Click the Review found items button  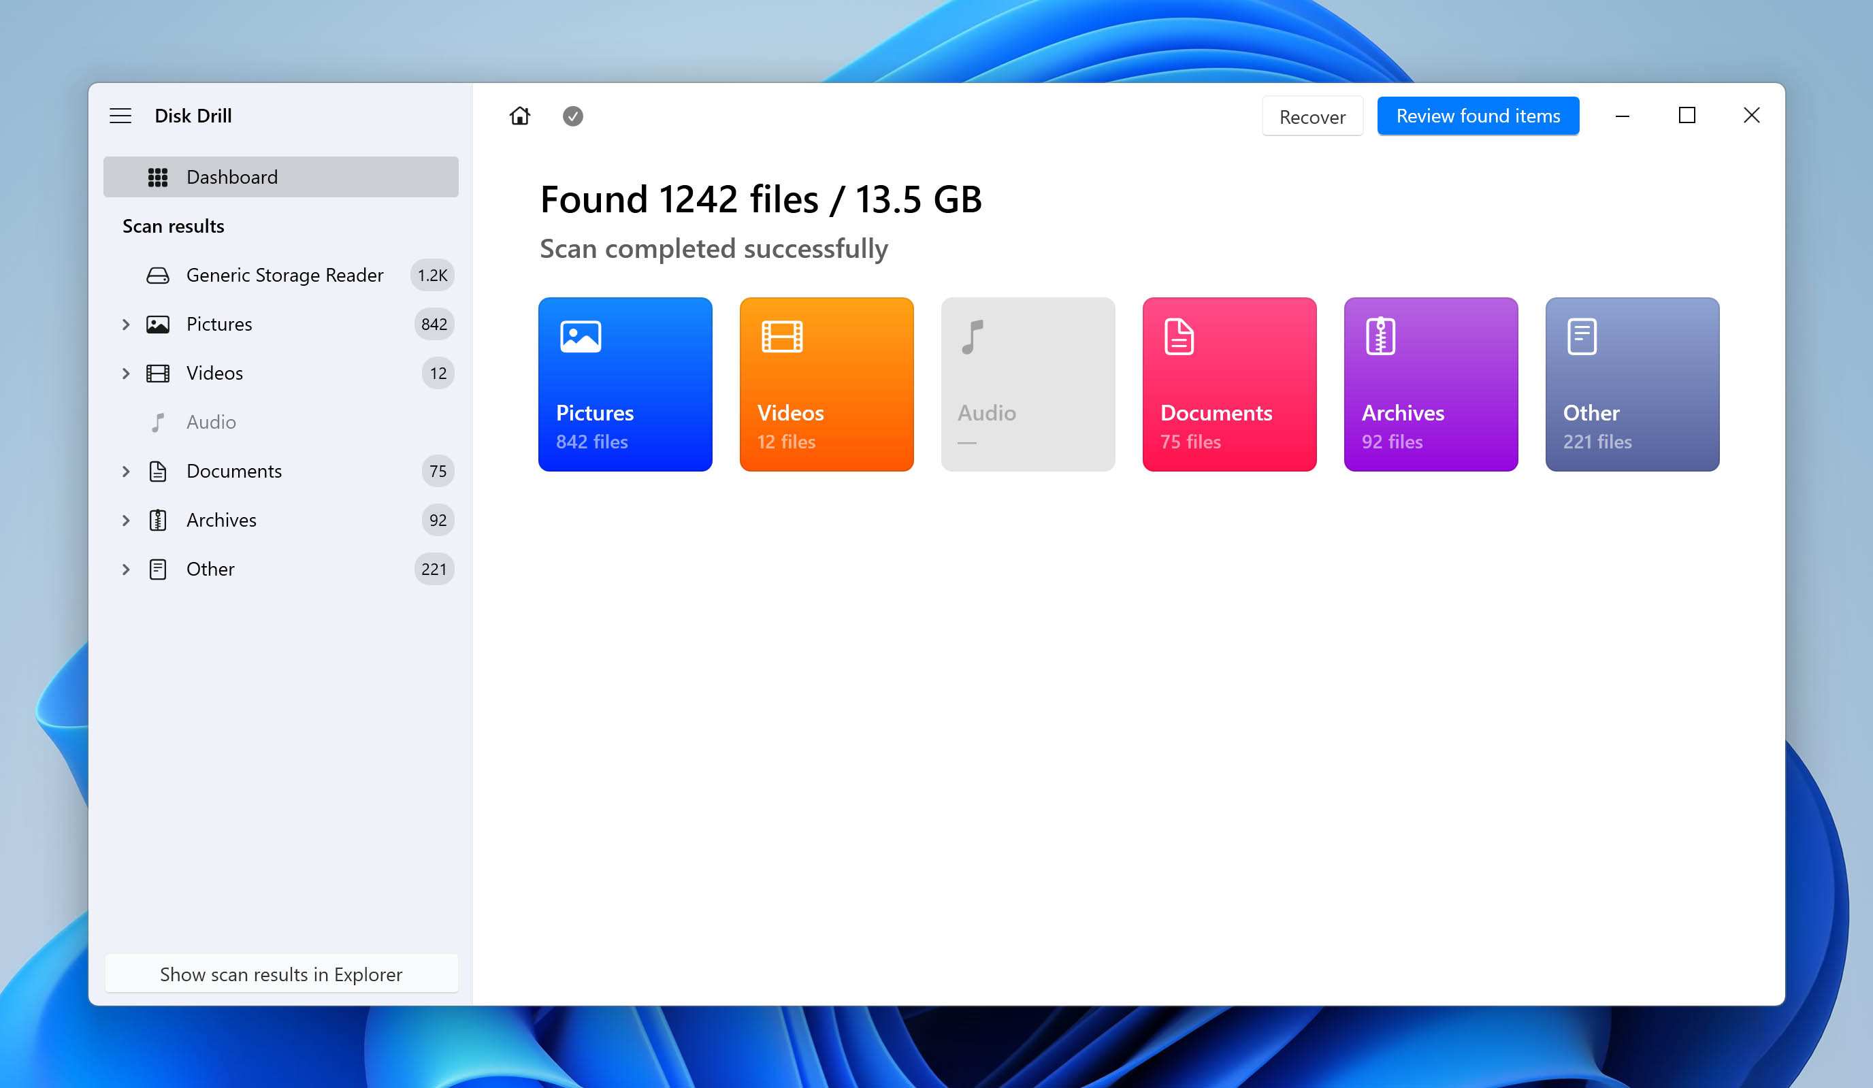coord(1478,115)
